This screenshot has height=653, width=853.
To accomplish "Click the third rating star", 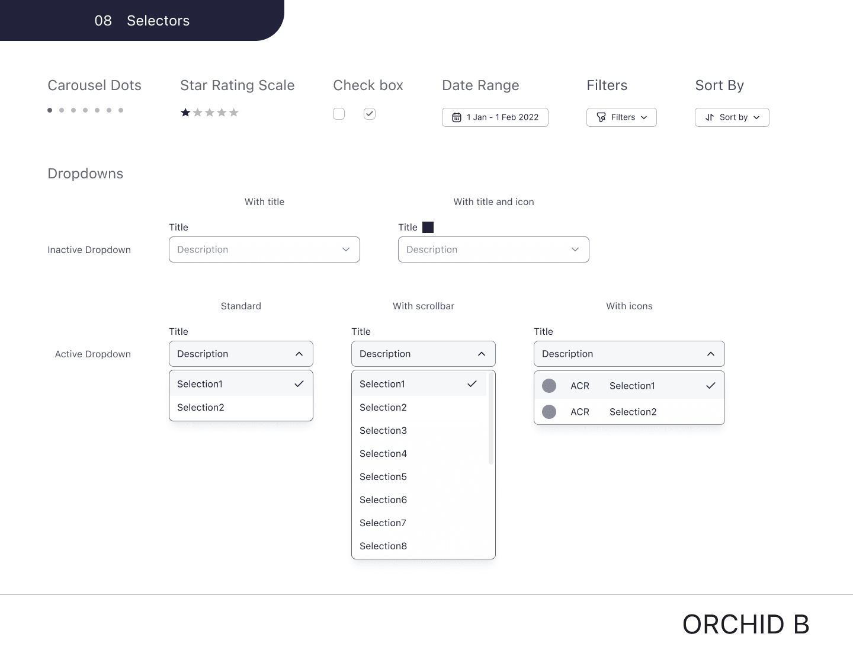I will tap(210, 113).
